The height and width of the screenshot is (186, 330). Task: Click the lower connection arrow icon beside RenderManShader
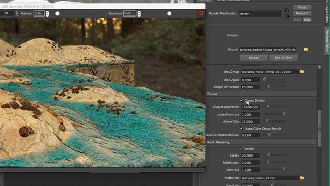[287, 16]
